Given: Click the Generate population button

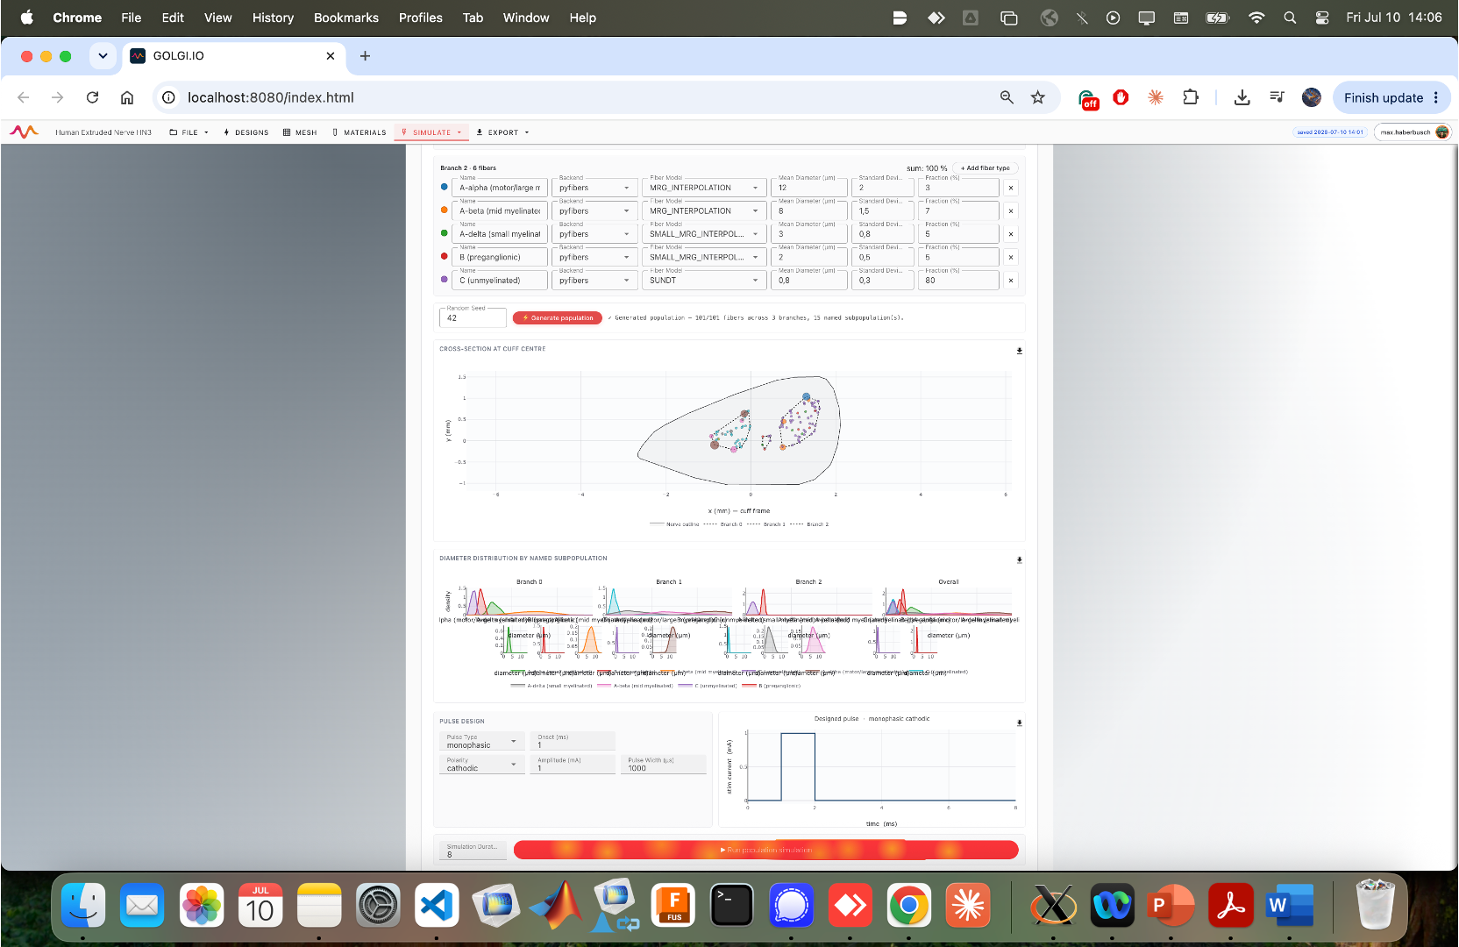Looking at the screenshot, I should pyautogui.click(x=558, y=318).
